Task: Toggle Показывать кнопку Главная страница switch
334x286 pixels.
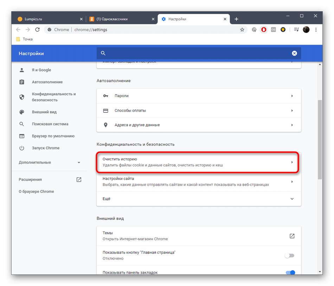Action: (x=290, y=255)
